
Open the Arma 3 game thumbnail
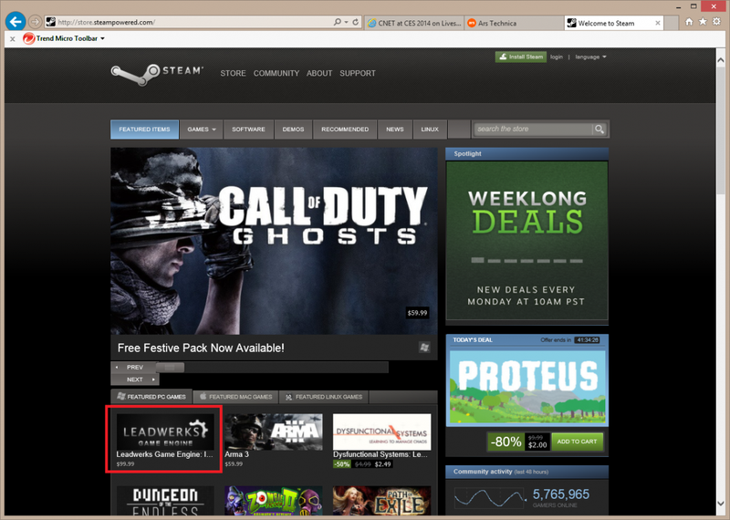click(273, 432)
